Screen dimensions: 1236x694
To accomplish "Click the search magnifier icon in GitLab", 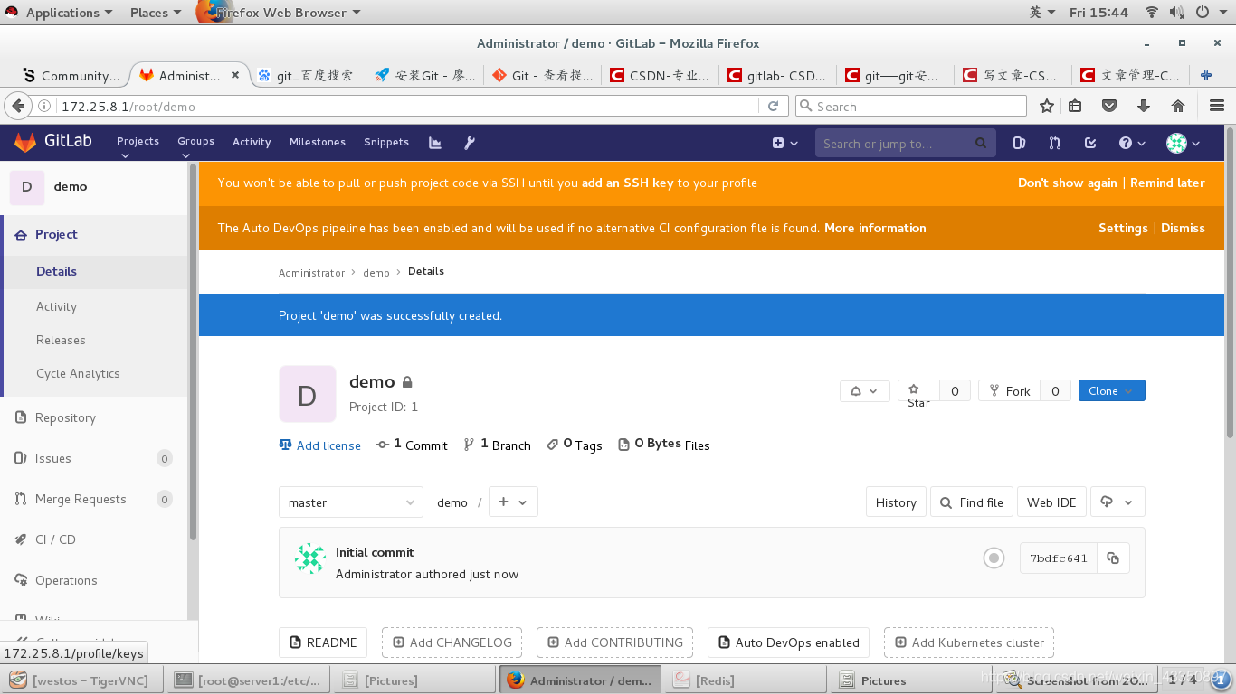I will [x=981, y=143].
